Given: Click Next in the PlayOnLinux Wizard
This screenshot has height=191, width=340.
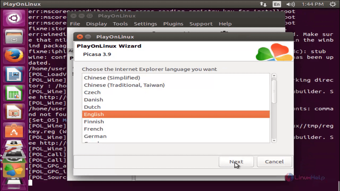Looking at the screenshot, I should point(236,162).
